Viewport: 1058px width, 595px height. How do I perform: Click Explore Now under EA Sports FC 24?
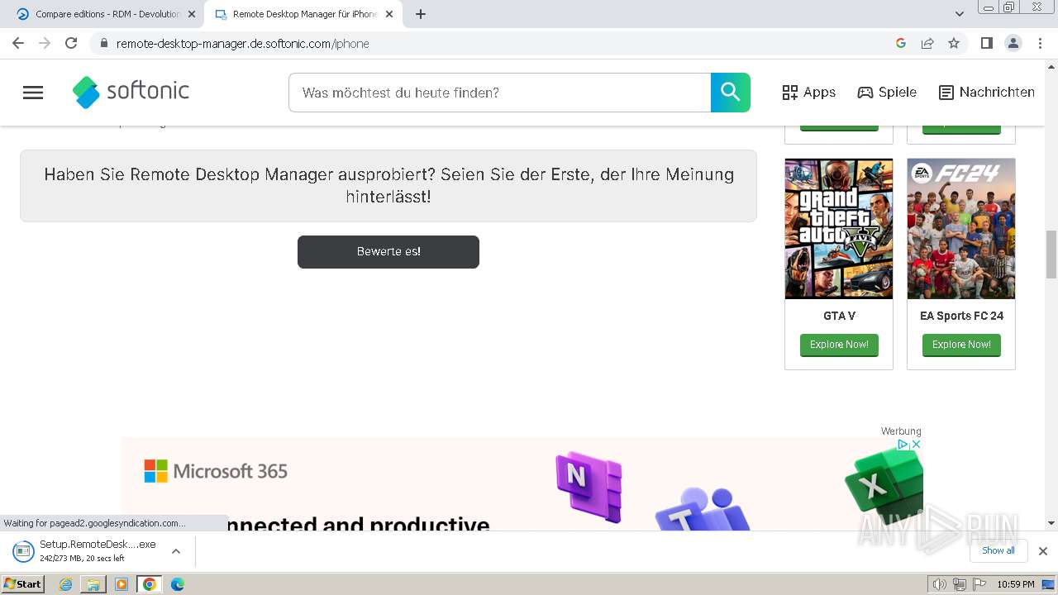[x=961, y=345]
